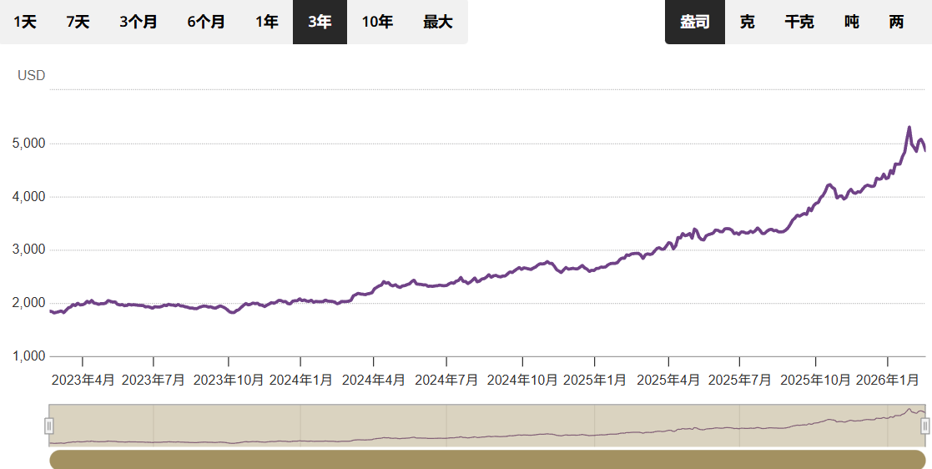The width and height of the screenshot is (932, 469).
Task: Select 盎司 as the weight unit
Action: (x=695, y=22)
